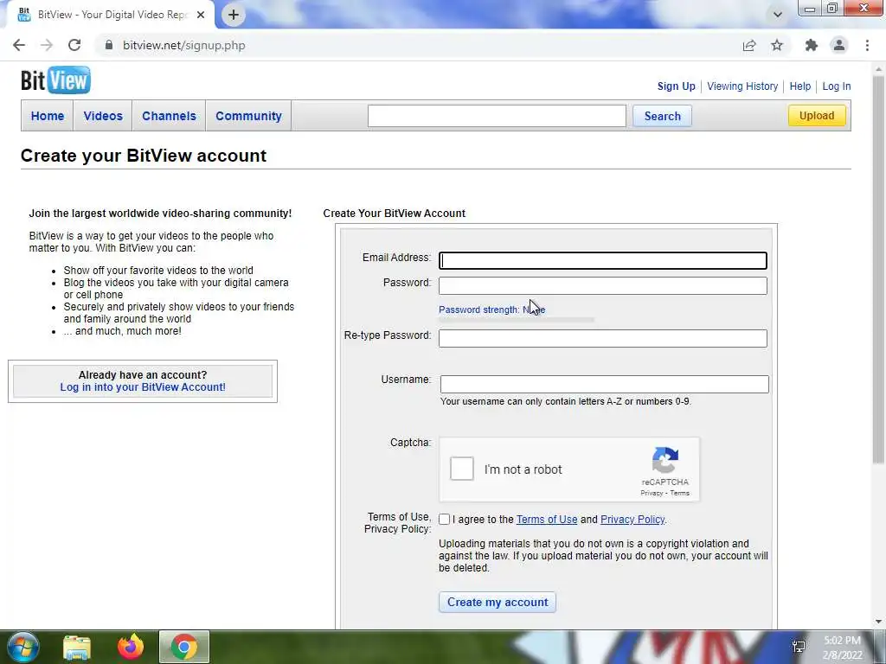The image size is (886, 664).
Task: Focus the Re-type Password field
Action: [x=603, y=338]
